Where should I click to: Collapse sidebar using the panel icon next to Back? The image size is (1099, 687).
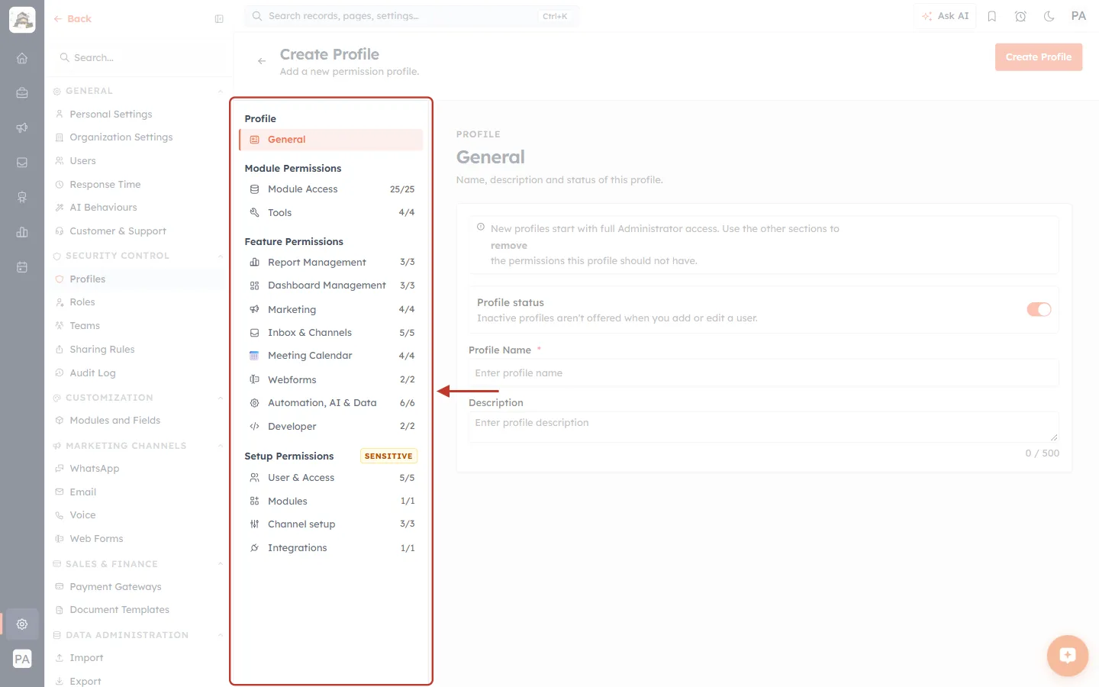point(219,19)
